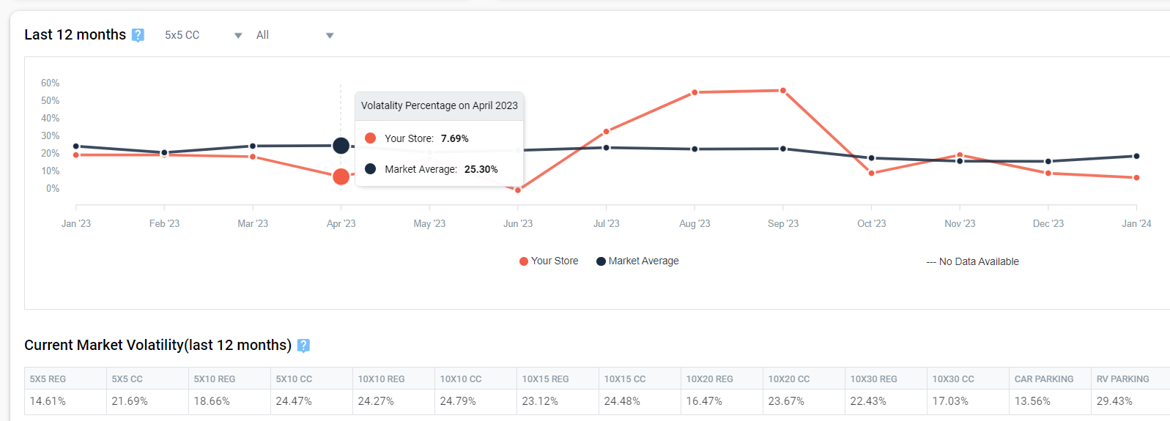This screenshot has height=421, width=1170.
Task: Click the 29.43% RV Parking volatility value
Action: point(1114,401)
